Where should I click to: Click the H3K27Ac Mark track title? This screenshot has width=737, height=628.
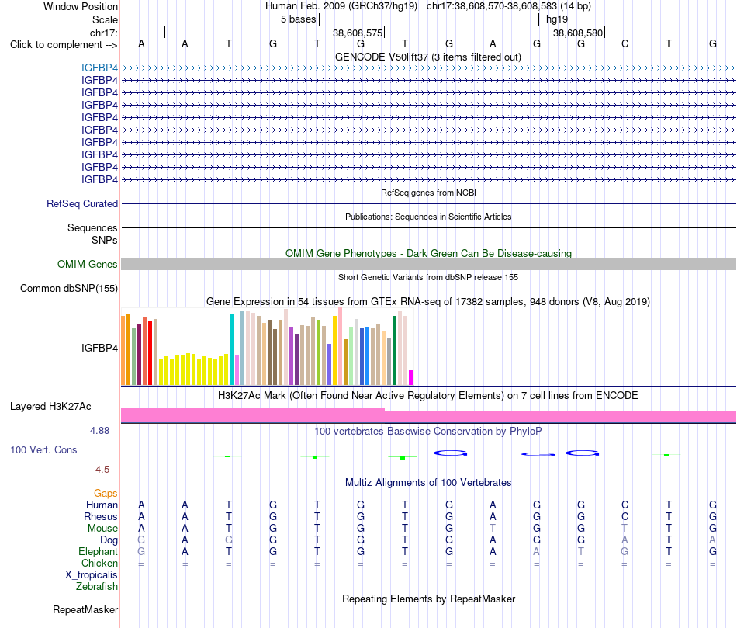click(x=427, y=395)
